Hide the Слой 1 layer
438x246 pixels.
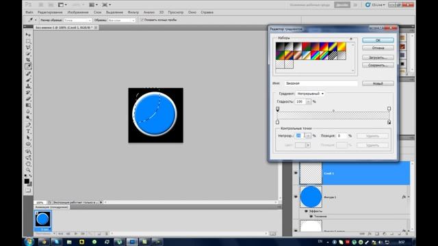tap(296, 173)
